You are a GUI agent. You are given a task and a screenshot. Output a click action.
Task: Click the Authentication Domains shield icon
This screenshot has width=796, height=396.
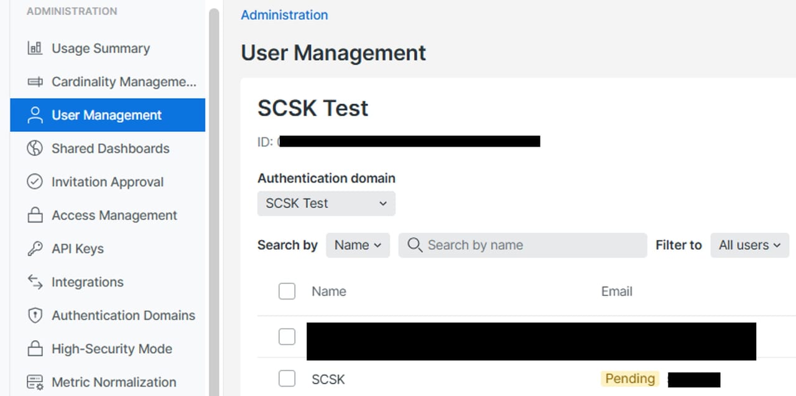click(x=35, y=316)
